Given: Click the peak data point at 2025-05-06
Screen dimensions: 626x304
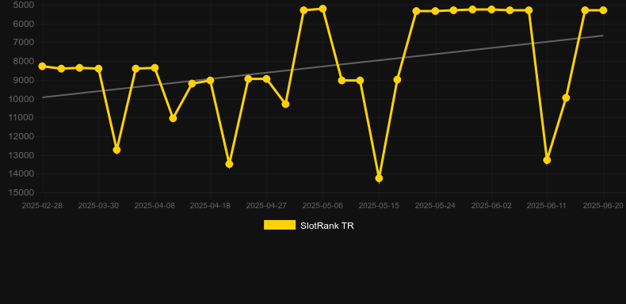Looking at the screenshot, I should 323,9.
